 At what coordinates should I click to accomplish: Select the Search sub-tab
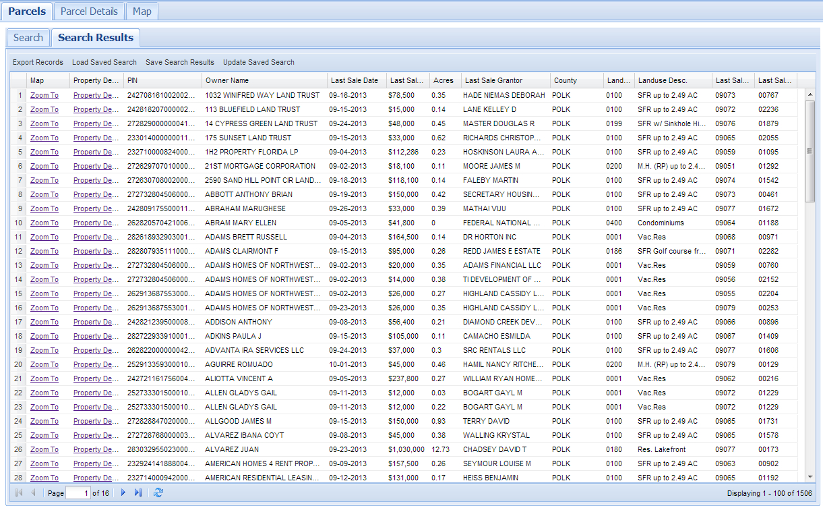(28, 38)
